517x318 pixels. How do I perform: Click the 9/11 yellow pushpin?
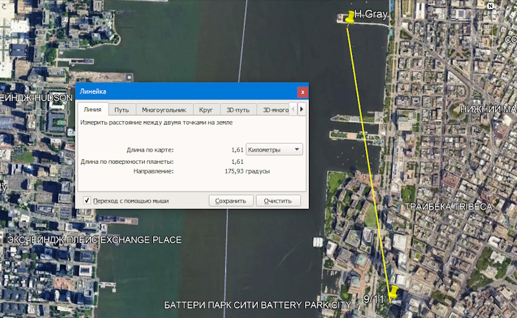(x=393, y=292)
